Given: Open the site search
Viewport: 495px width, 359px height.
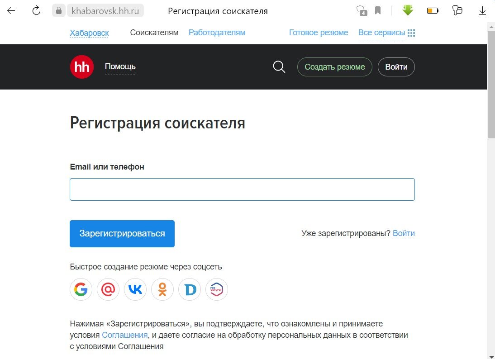Looking at the screenshot, I should pyautogui.click(x=279, y=66).
